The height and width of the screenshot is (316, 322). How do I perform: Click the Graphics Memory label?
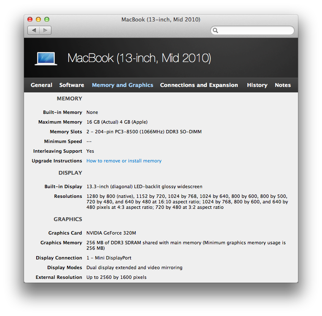point(61,243)
